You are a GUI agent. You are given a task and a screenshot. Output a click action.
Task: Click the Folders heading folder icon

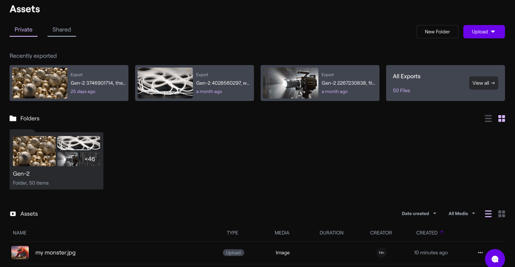13,118
